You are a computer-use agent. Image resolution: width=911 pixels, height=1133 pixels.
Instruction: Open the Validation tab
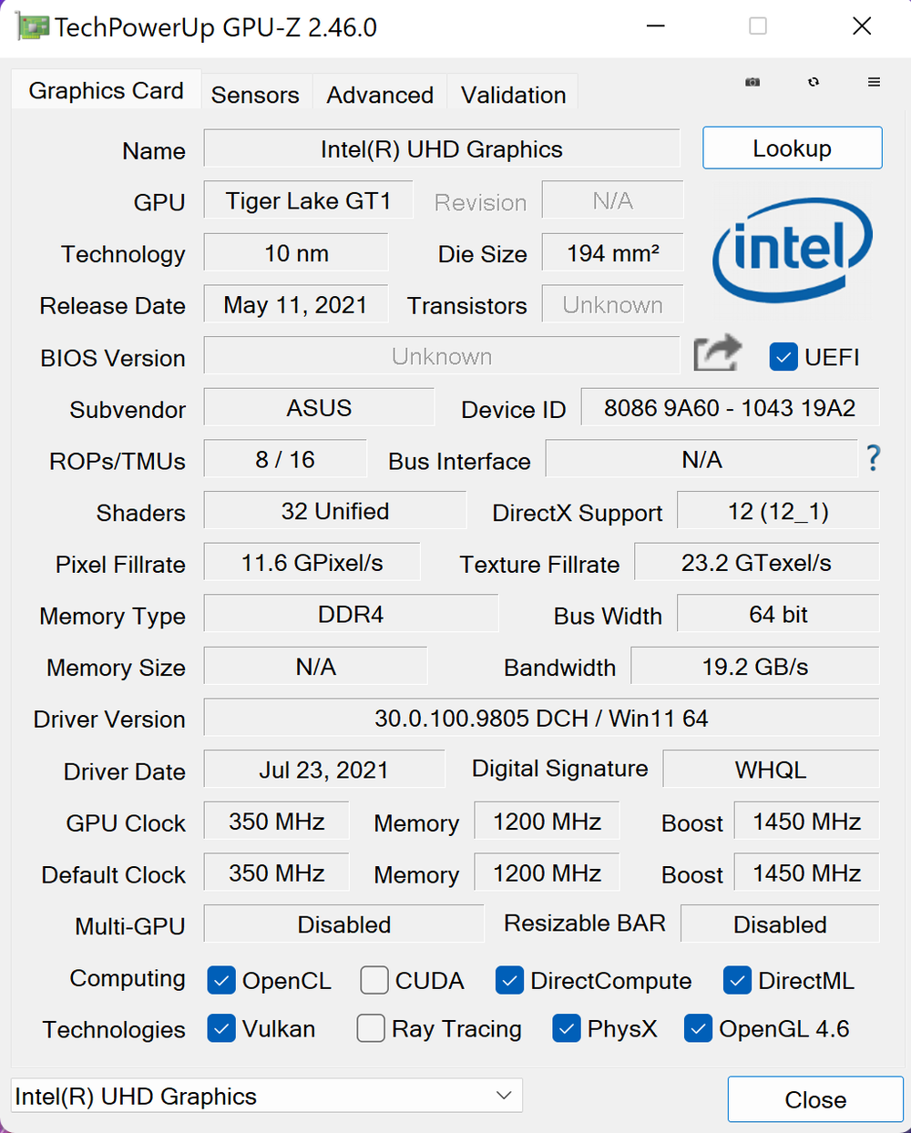[513, 95]
